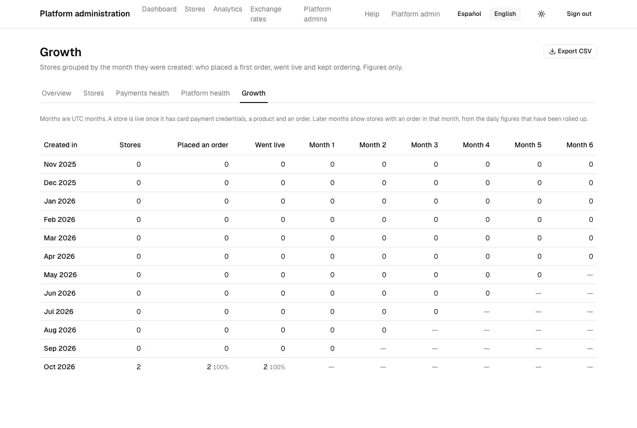Select the English language option
Image resolution: width=637 pixels, height=428 pixels.
(505, 14)
